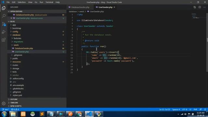Open XAMPP from the taskbar
Image resolution: width=208 pixels, height=117 pixels.
pos(23,114)
